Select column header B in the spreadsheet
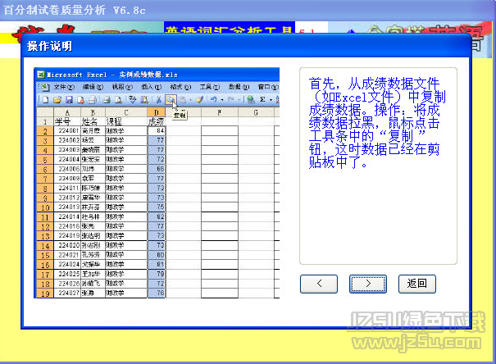 point(93,112)
